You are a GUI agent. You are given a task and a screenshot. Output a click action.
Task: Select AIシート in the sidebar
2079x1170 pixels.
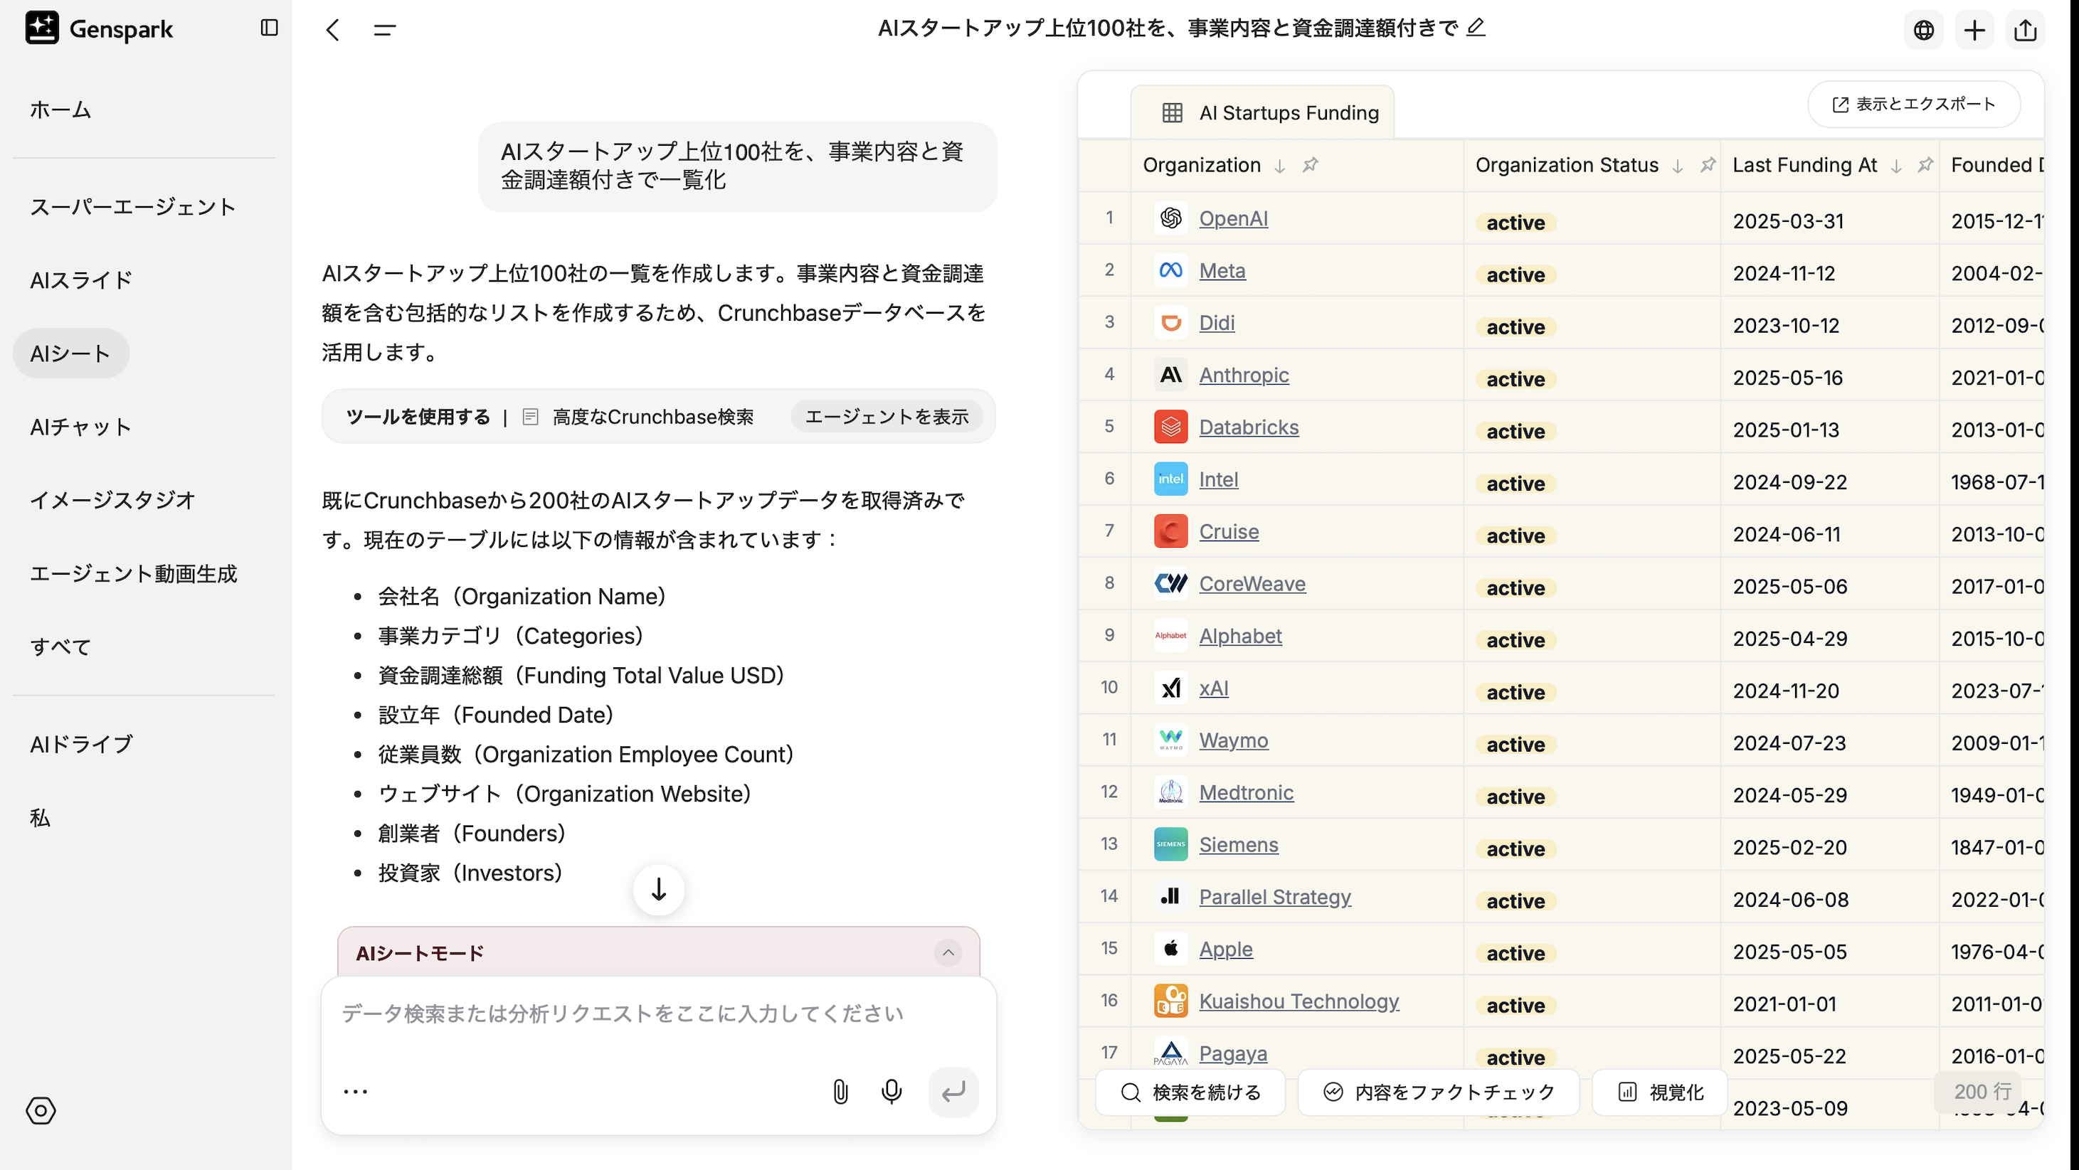coord(71,353)
